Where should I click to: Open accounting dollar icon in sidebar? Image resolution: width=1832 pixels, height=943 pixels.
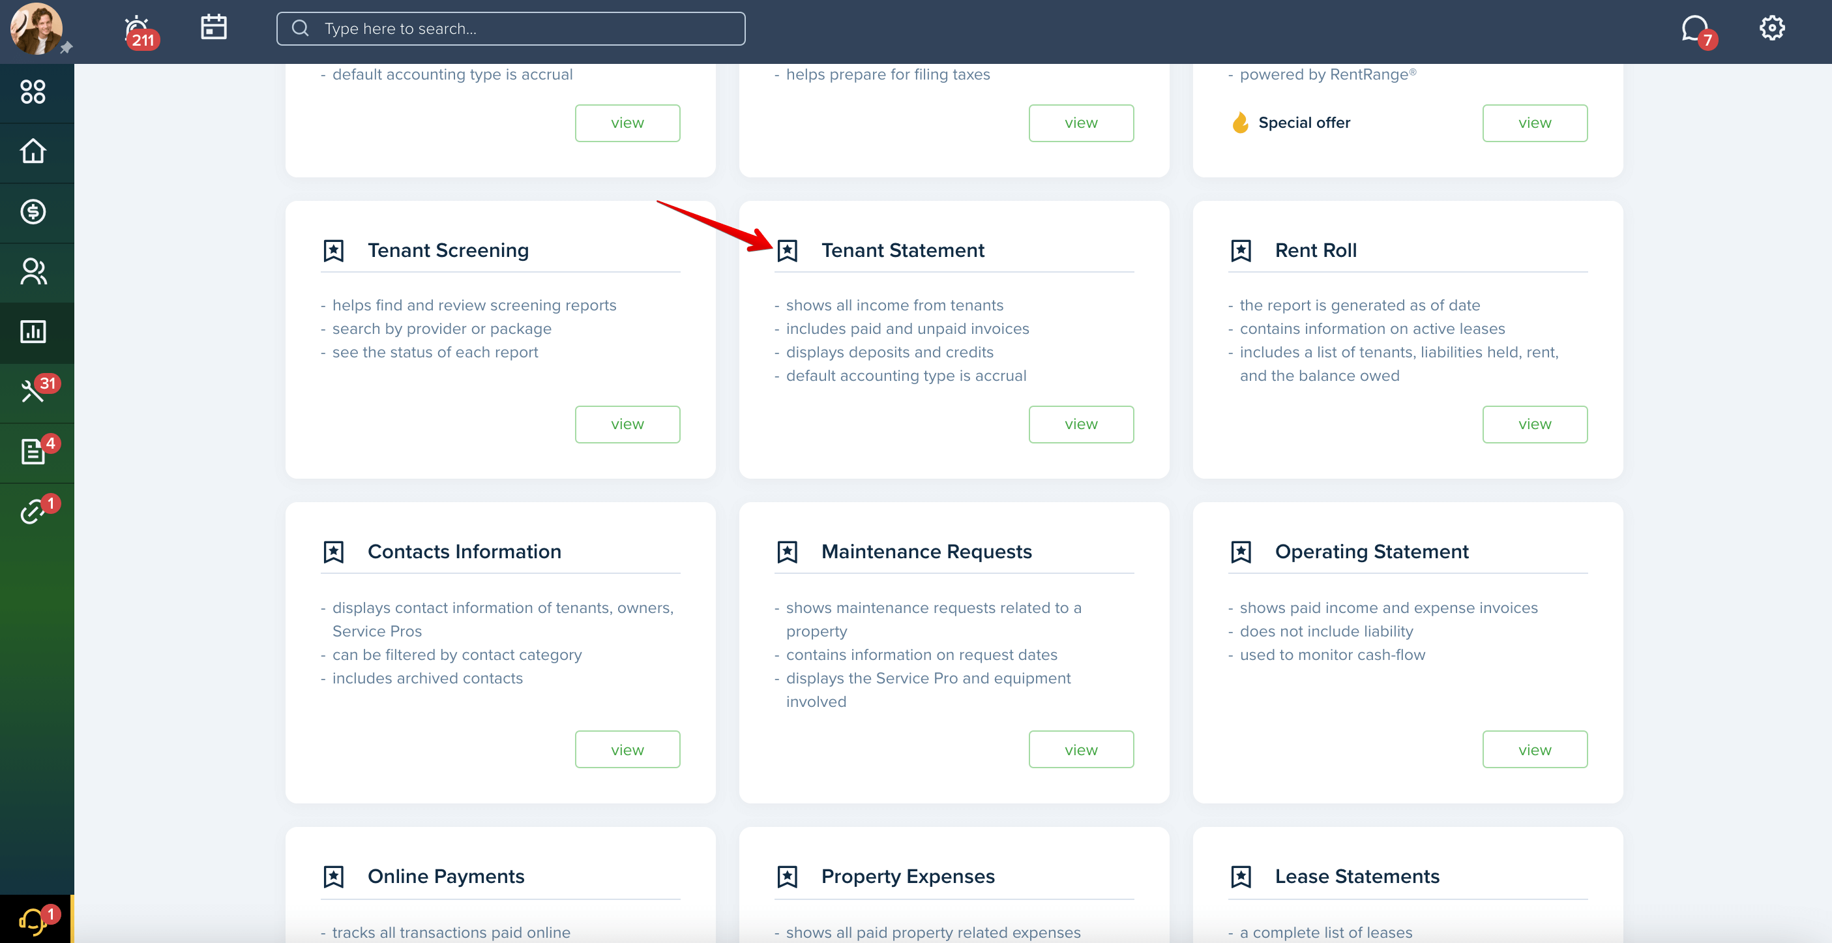[x=33, y=211]
